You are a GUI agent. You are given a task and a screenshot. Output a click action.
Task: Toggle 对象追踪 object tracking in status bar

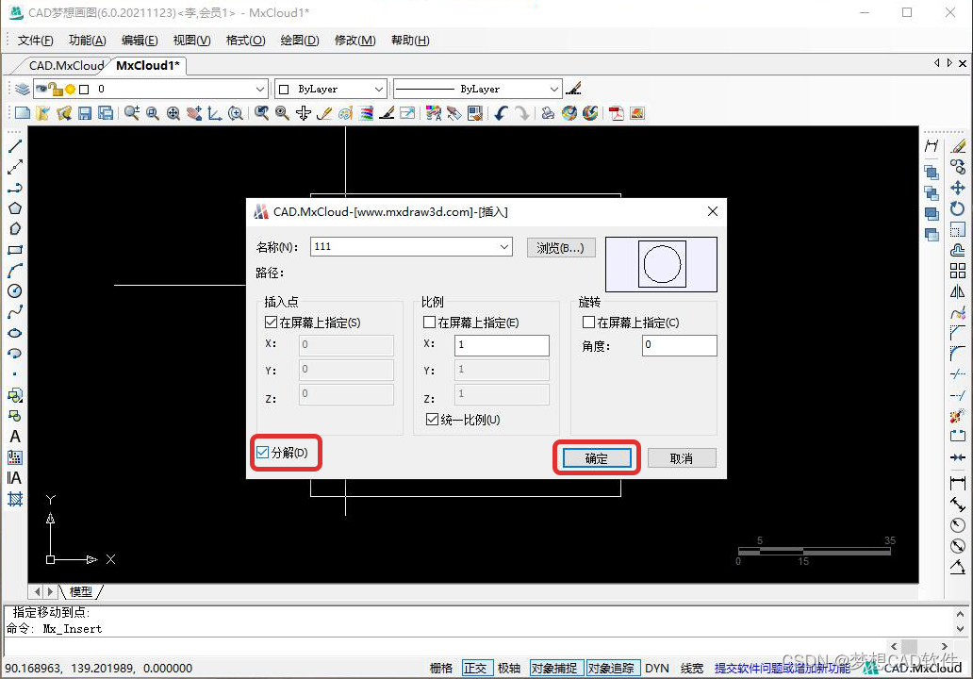tap(611, 668)
